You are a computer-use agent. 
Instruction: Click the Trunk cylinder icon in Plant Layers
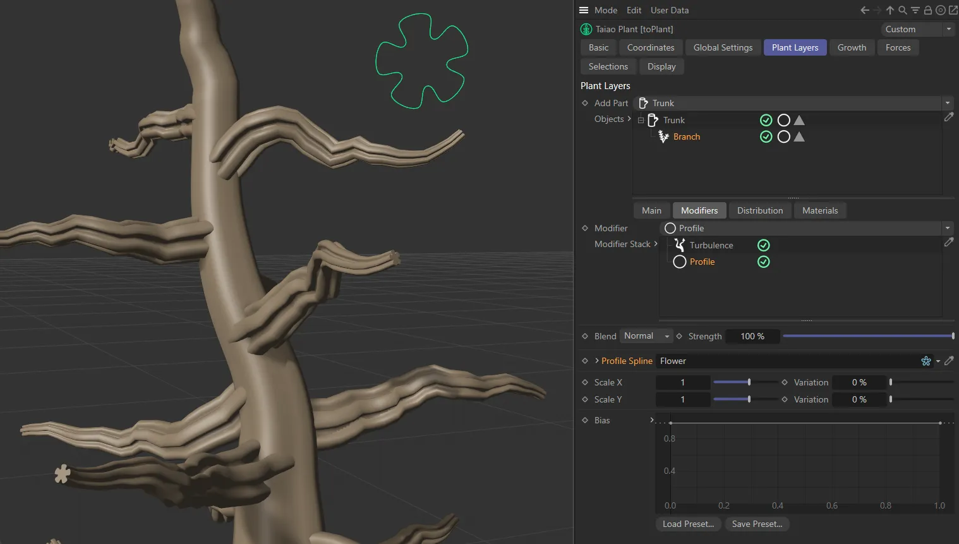(x=653, y=120)
